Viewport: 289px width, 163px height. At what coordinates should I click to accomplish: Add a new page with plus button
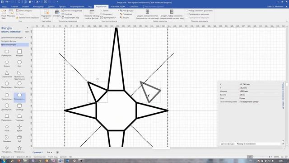(x=57, y=152)
